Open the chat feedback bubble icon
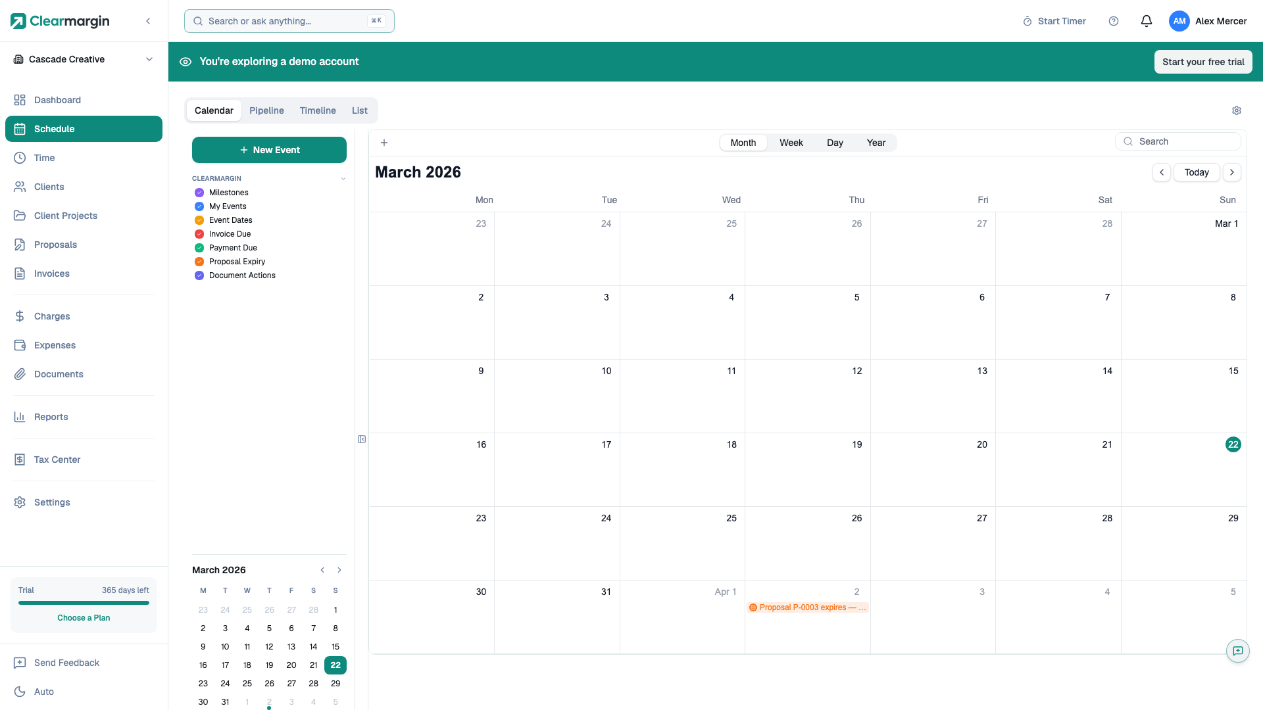The image size is (1263, 710). pos(1237,651)
